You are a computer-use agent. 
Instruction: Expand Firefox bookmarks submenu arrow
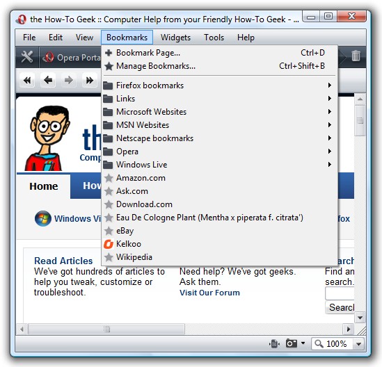(x=330, y=85)
